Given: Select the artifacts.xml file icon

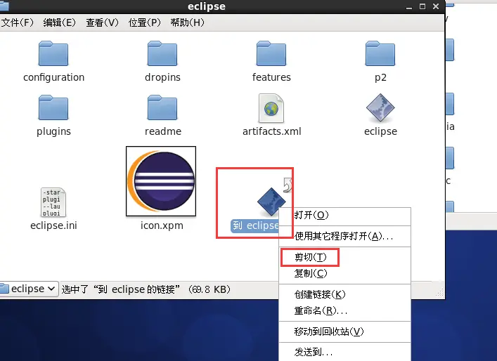Looking at the screenshot, I should tap(271, 108).
